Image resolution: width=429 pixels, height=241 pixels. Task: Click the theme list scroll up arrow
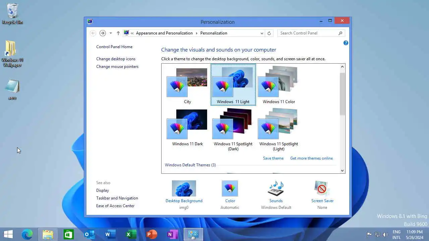pyautogui.click(x=342, y=67)
